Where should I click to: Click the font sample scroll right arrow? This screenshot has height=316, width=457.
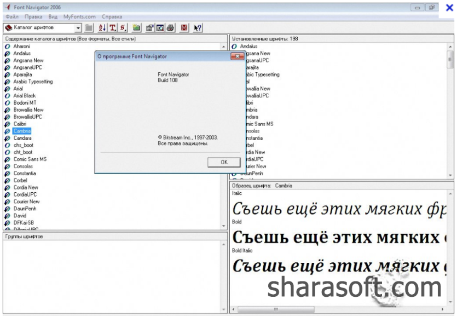point(443,309)
